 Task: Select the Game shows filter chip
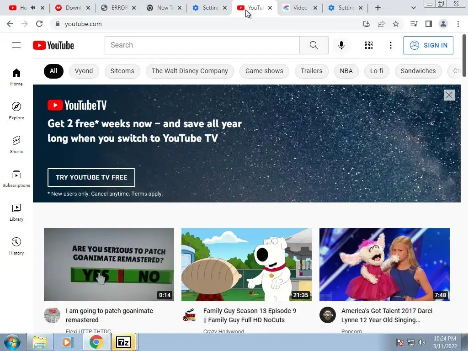click(x=264, y=71)
